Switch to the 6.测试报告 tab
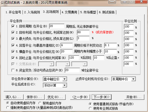This screenshot has height=112, width=148. pos(107,12)
